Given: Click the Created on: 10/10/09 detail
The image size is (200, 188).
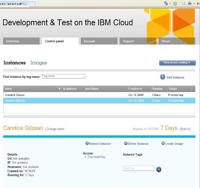Looking at the screenshot, I should tap(21, 171).
